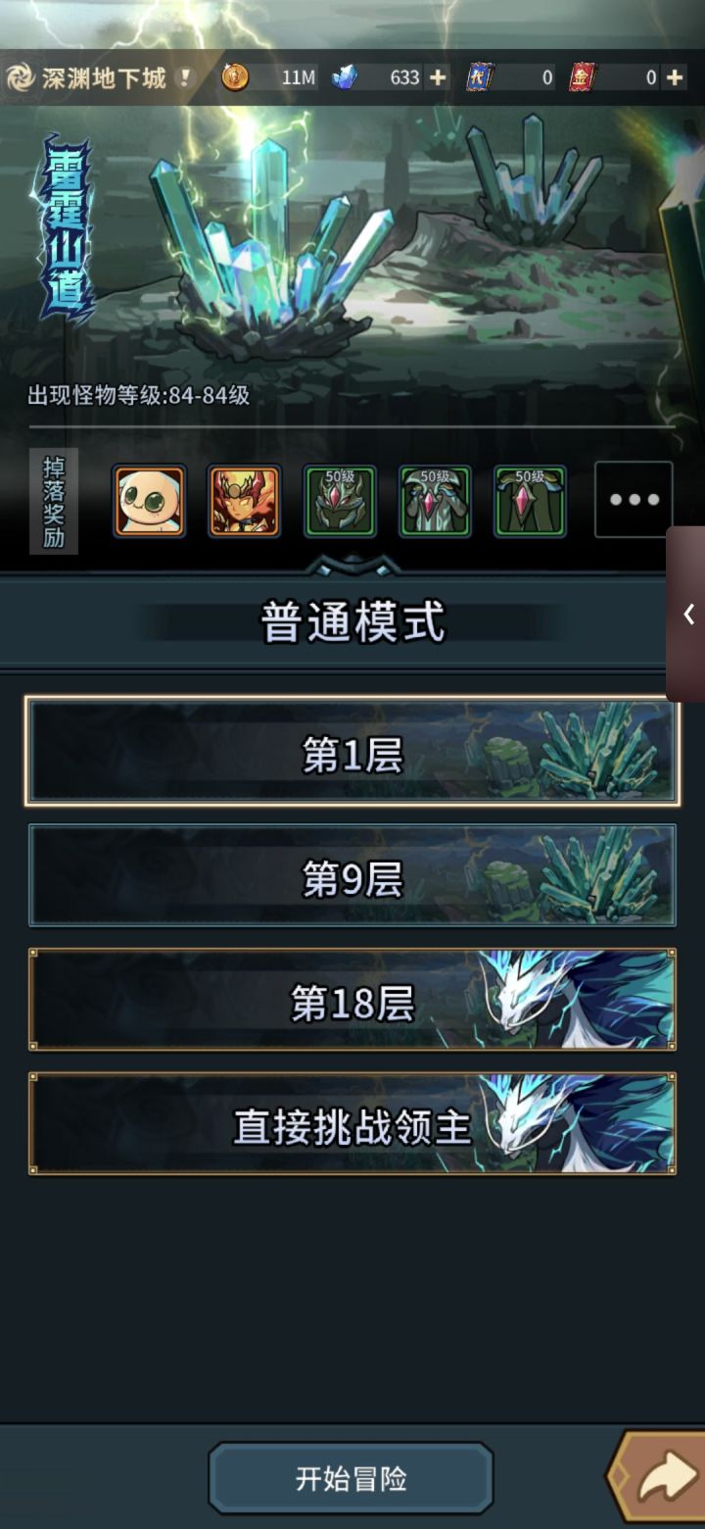Tap the round white pet reward icon

(x=149, y=501)
